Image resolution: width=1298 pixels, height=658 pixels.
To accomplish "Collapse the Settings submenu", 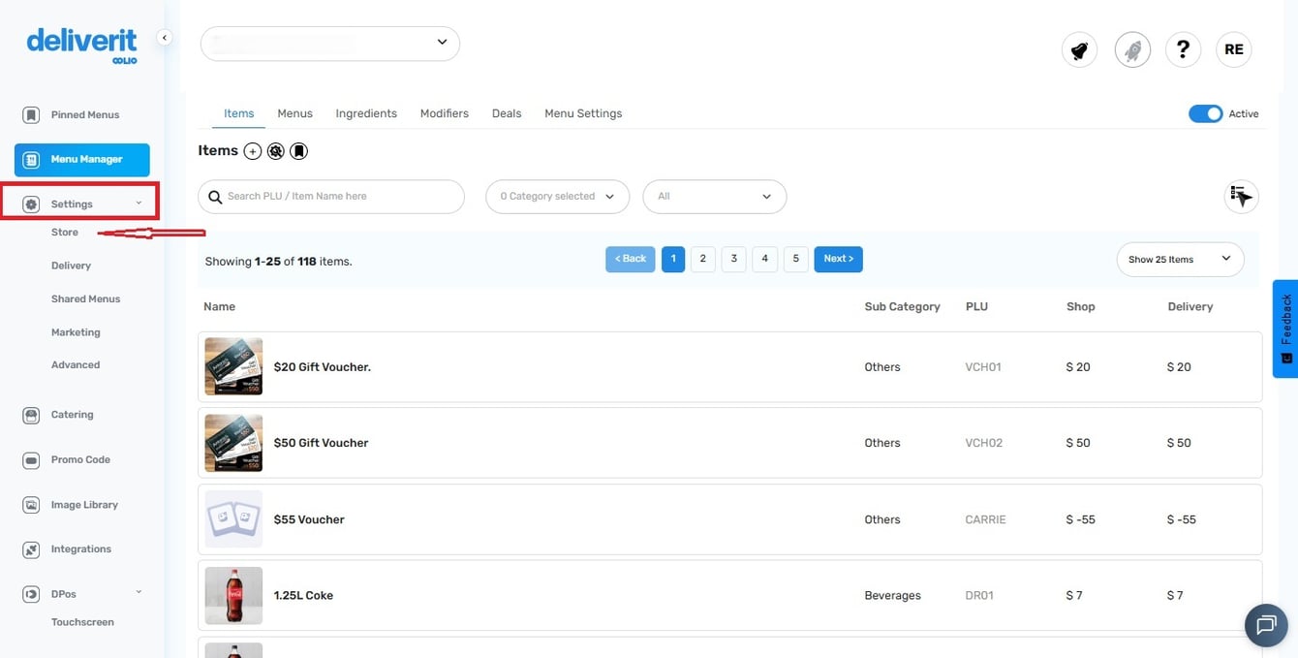I will pyautogui.click(x=139, y=204).
